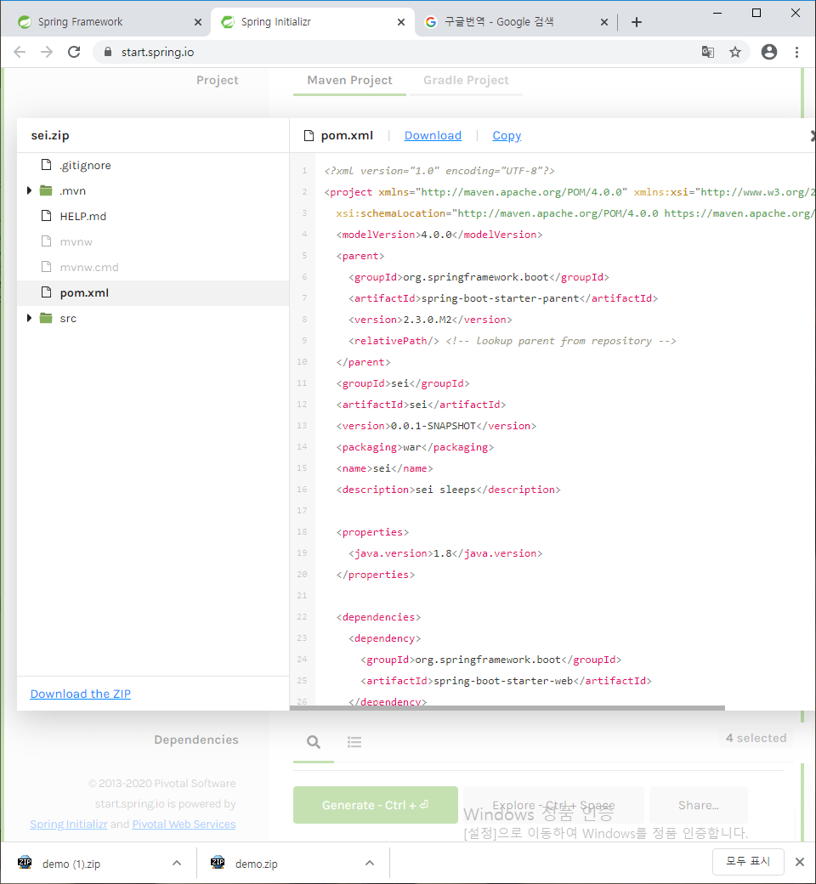Click the pom.xml header file icon
The width and height of the screenshot is (816, 884).
309,135
